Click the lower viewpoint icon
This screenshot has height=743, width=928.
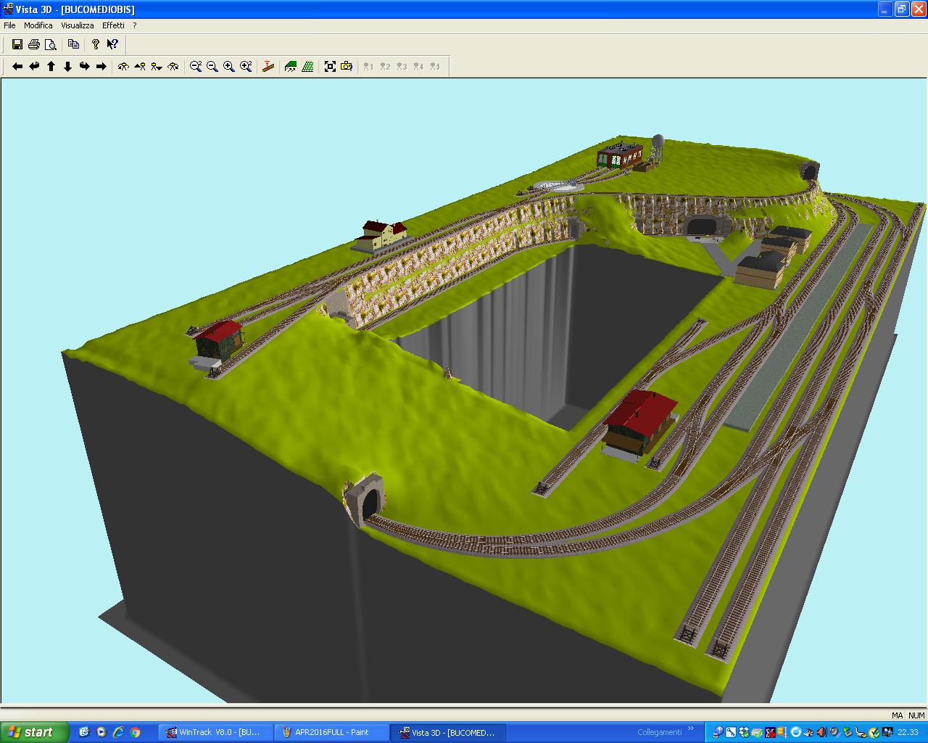point(157,67)
